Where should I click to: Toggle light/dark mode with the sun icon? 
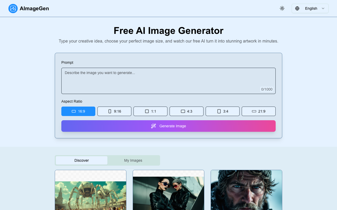point(282,8)
